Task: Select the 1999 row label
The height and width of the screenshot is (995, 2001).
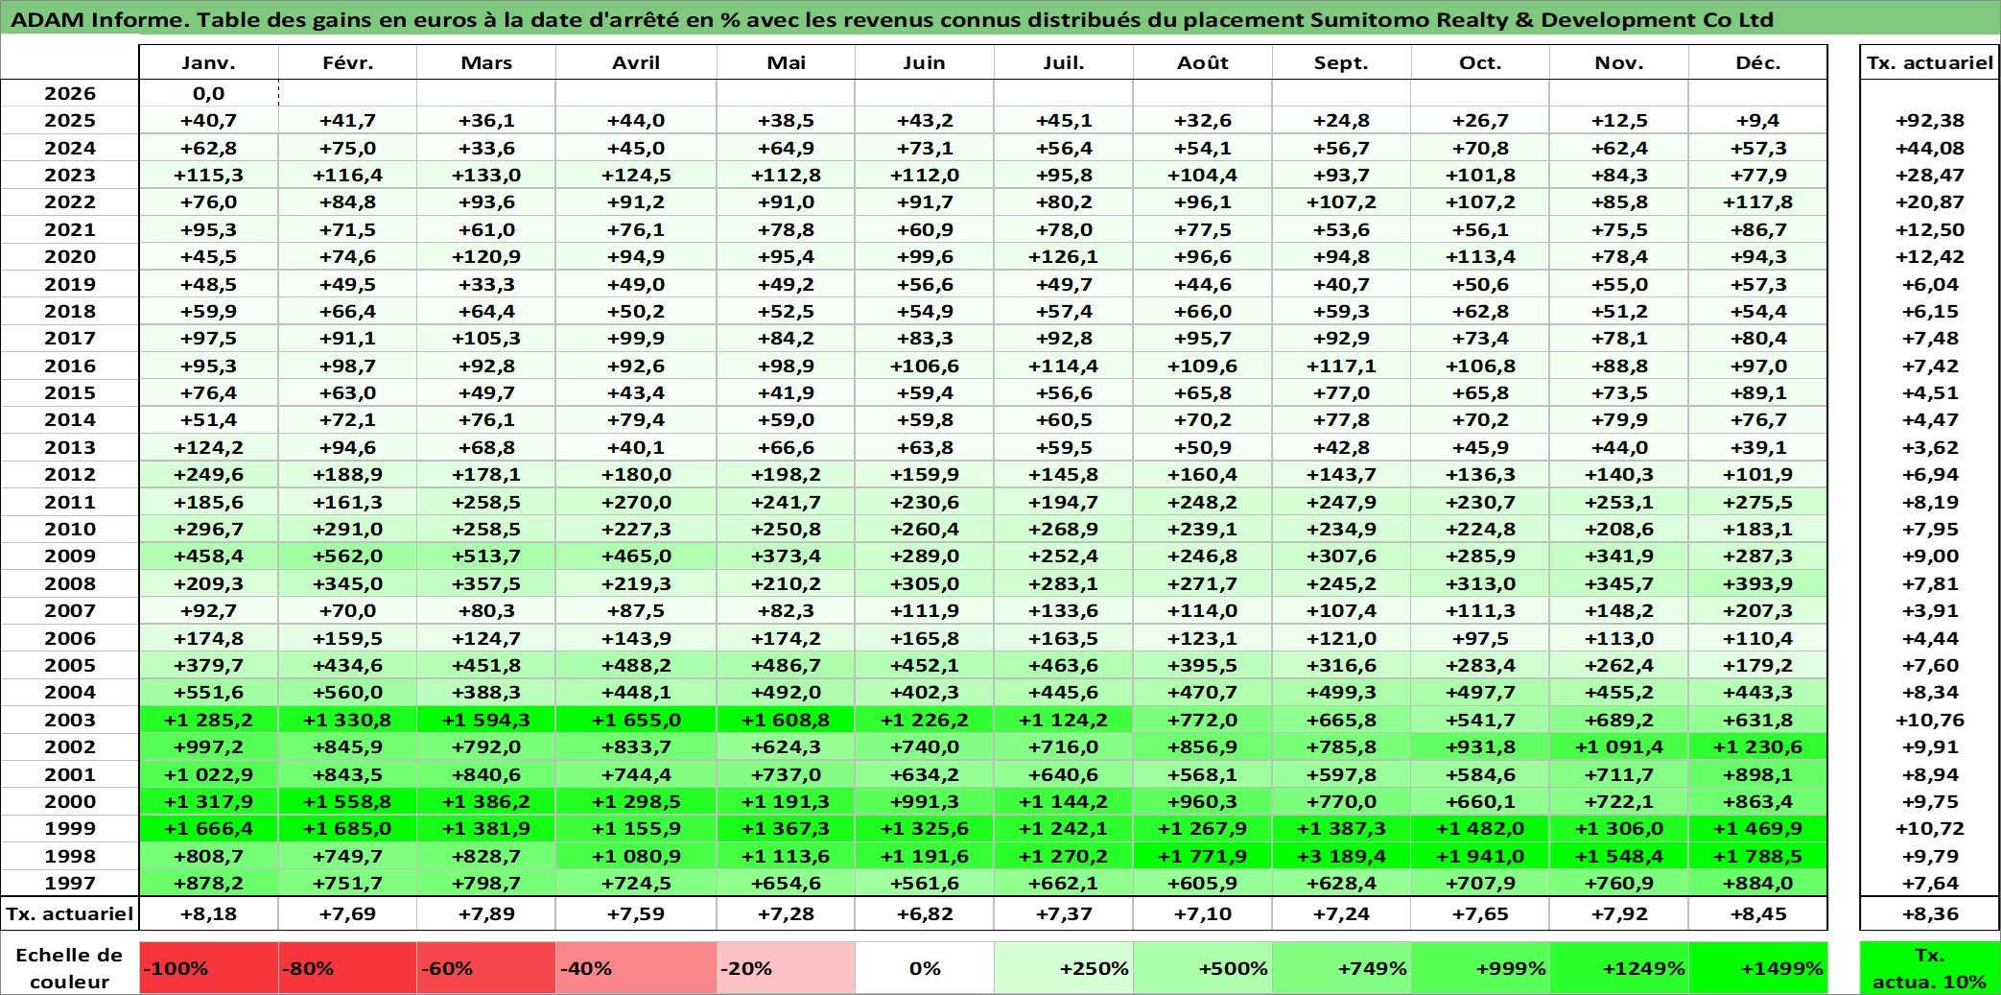Action: pyautogui.click(x=70, y=828)
